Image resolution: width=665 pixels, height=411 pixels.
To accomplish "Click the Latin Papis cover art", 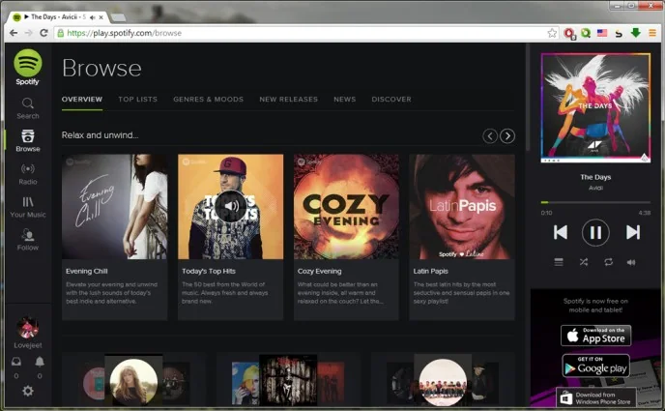I will point(462,207).
